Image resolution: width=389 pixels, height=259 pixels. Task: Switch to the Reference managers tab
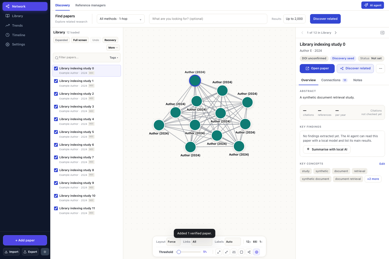pos(91,5)
